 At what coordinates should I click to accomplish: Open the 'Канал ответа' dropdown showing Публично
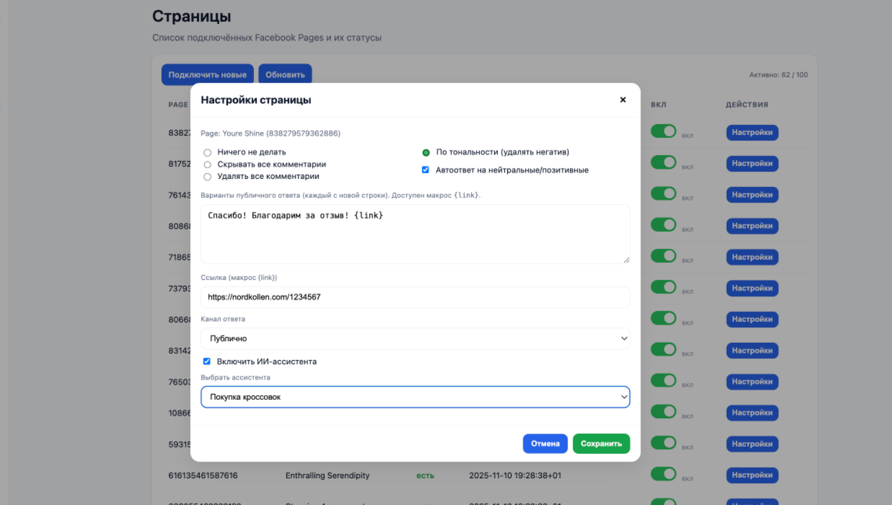point(415,339)
